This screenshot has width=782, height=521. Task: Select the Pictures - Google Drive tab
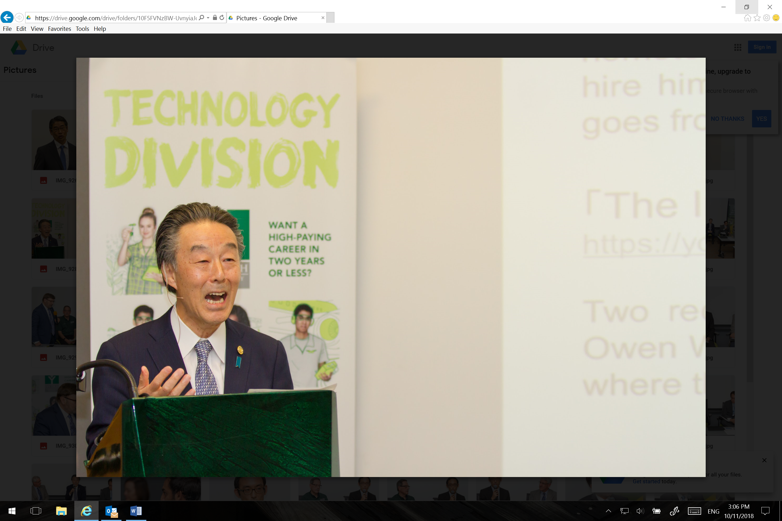tap(276, 18)
